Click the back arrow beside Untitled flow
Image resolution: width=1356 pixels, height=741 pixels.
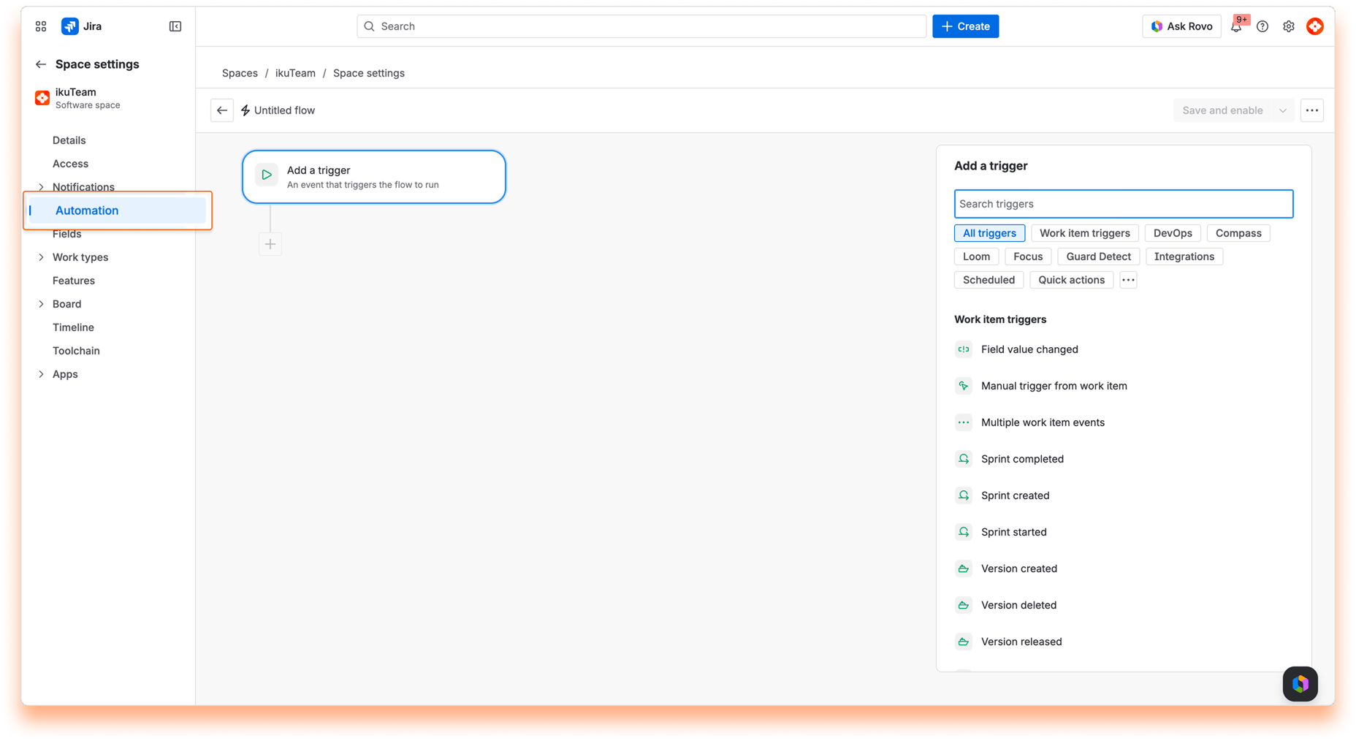point(222,110)
